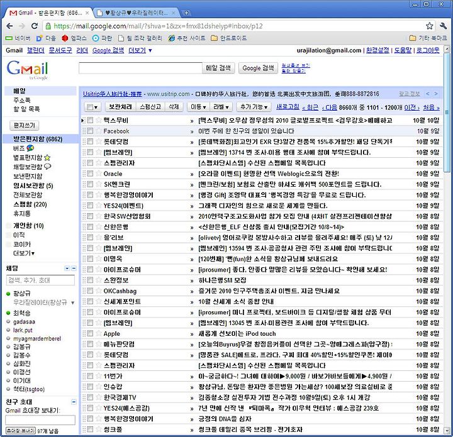Screen dimensions: 453x437
Task: Click the browser forward arrow
Action: pyautogui.click(x=22, y=26)
